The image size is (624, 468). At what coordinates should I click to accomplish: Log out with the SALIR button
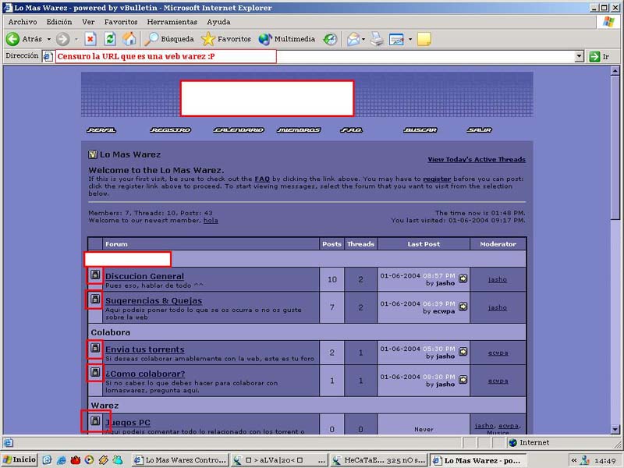pyautogui.click(x=479, y=129)
